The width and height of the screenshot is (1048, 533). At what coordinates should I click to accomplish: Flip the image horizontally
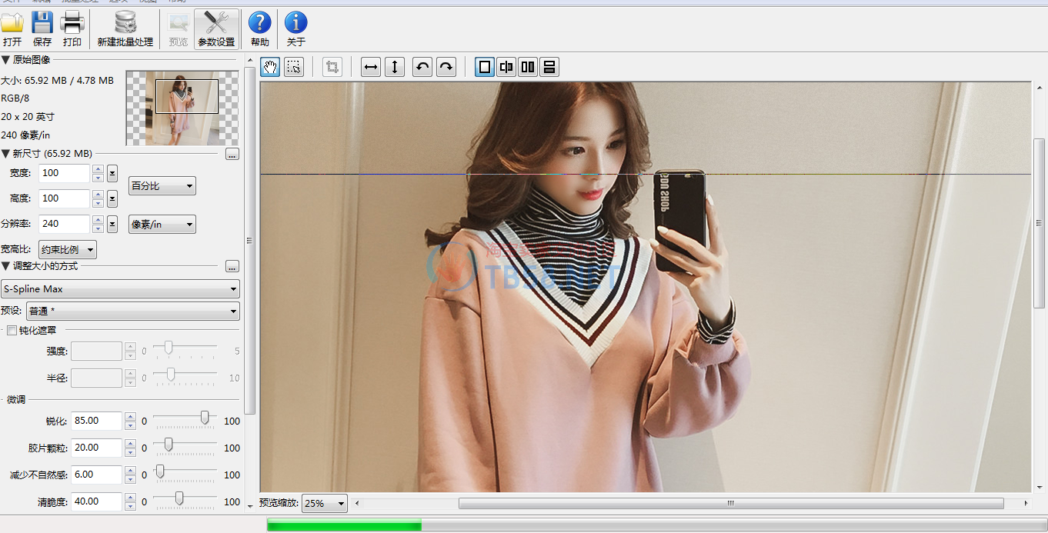371,67
